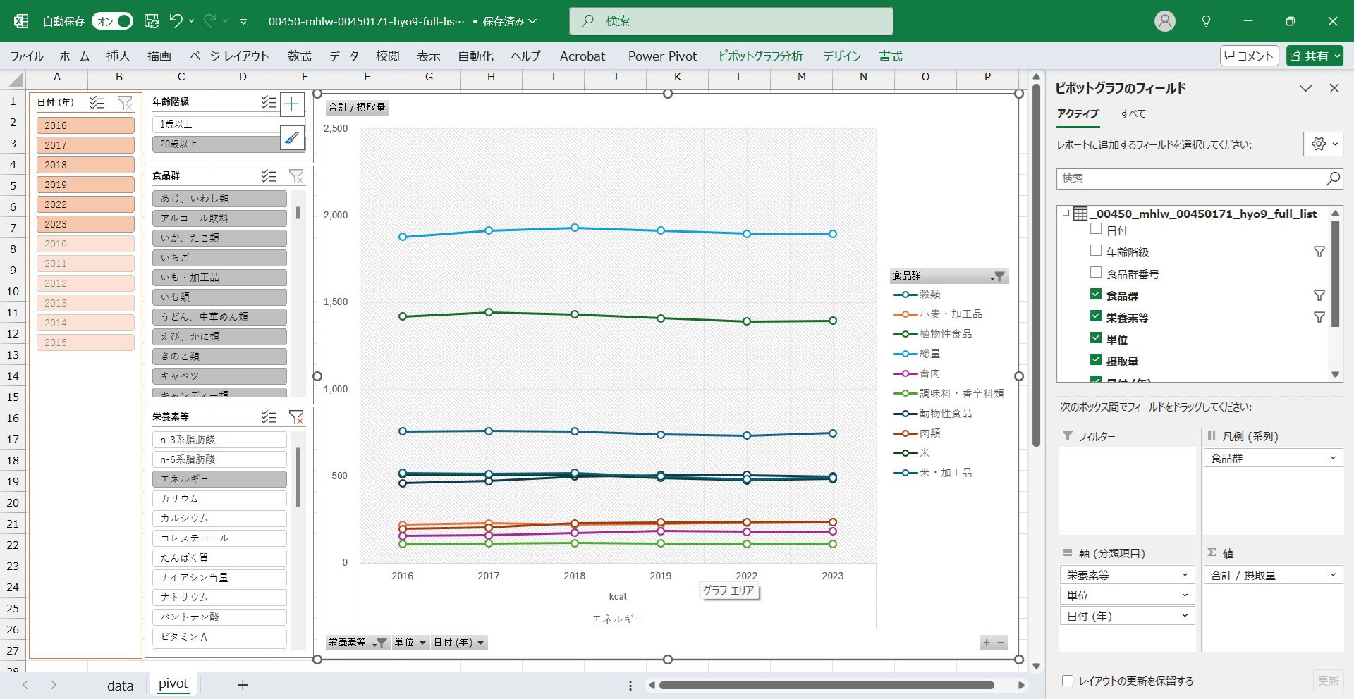Open the Chart Styles paintbrush icon
Image resolution: width=1354 pixels, height=699 pixels.
292,137
